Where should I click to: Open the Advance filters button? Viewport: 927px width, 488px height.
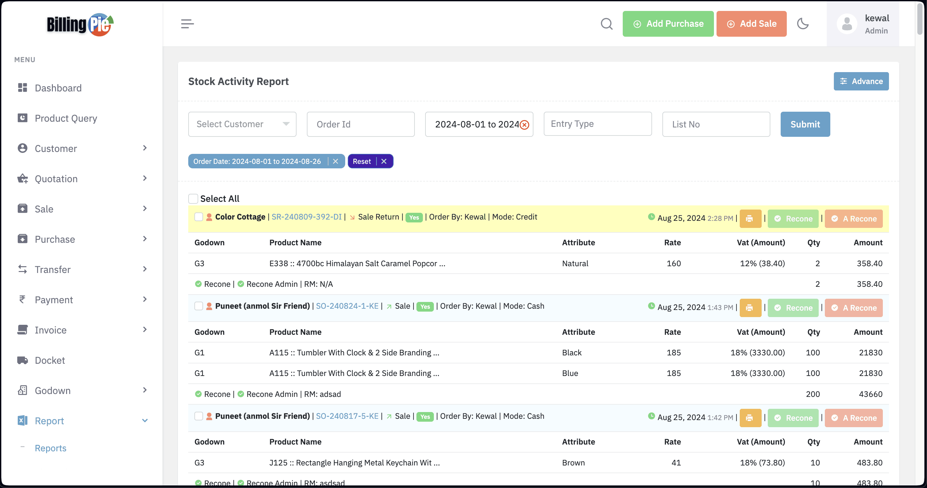click(861, 81)
